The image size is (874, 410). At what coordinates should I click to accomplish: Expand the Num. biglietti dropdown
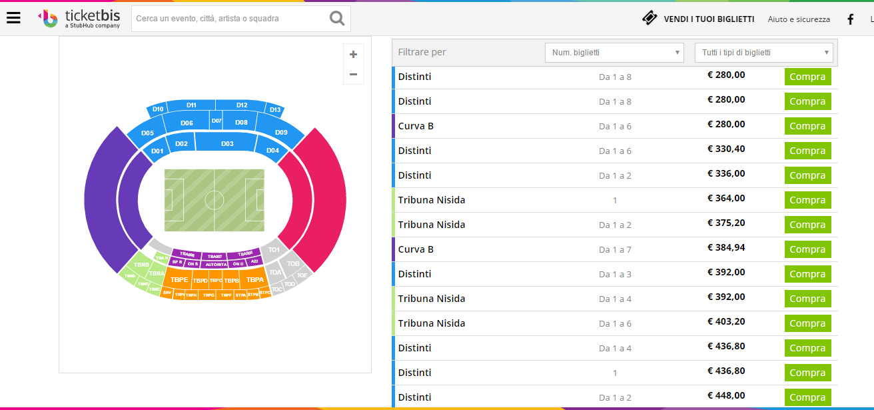614,52
